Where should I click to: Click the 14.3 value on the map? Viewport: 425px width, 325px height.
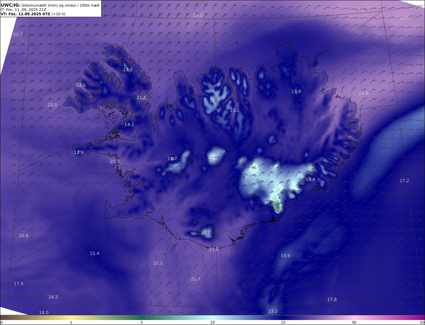[129, 125]
